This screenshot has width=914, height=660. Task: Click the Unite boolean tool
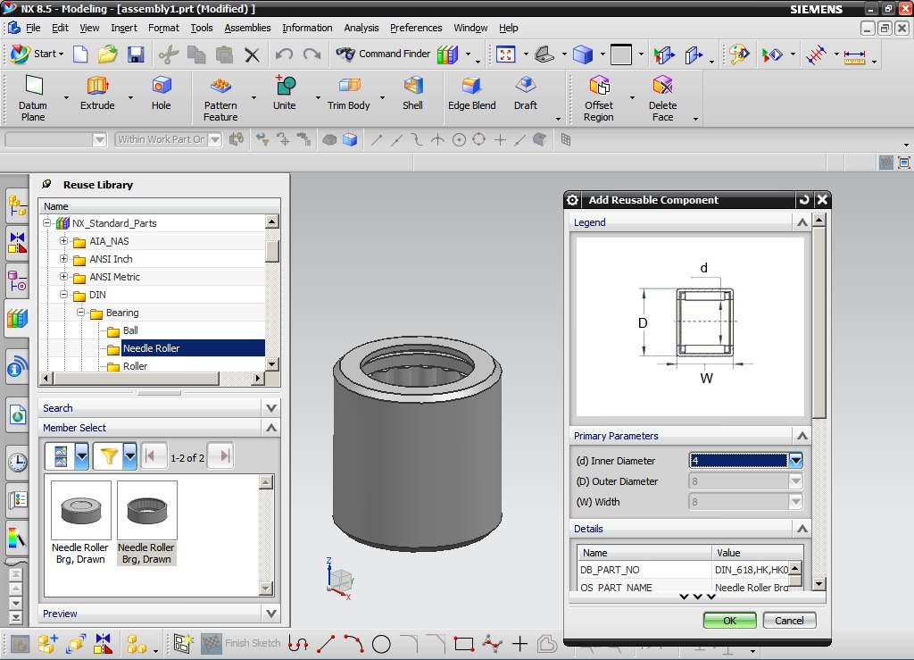click(x=285, y=93)
